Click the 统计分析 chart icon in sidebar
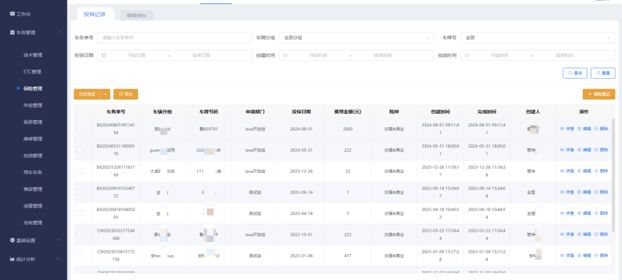 [12, 259]
